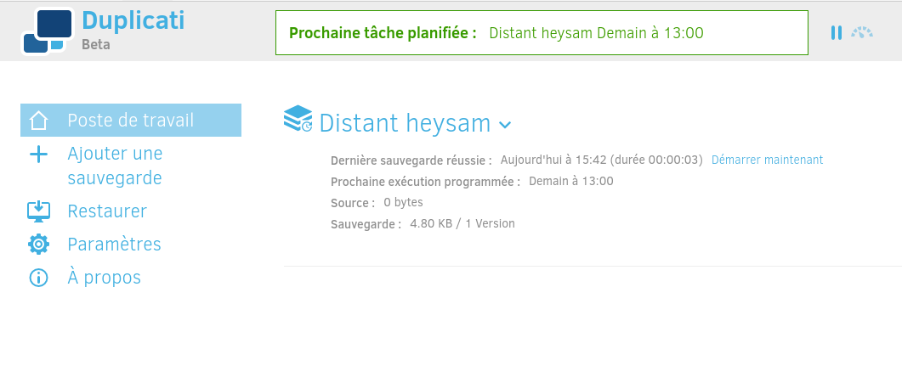
Task: Go to Restaurer menu entry
Action: pyautogui.click(x=107, y=211)
